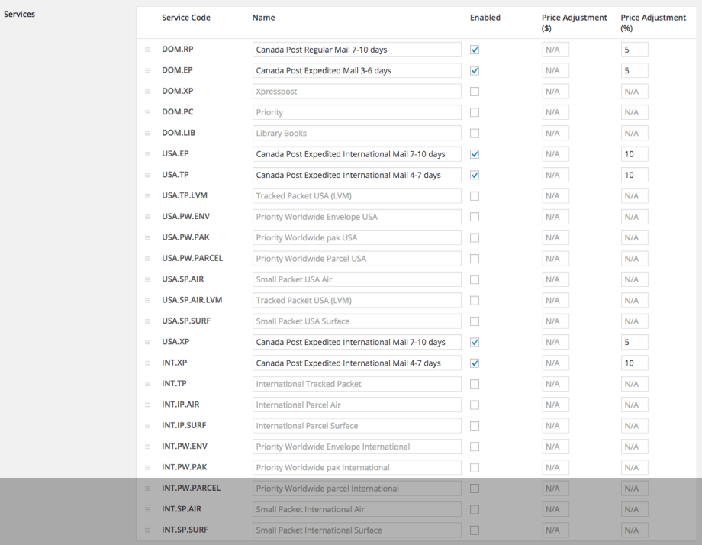The height and width of the screenshot is (545, 702).
Task: Tick the Enabled checkbox for INT.PW.ENV
Action: (475, 447)
